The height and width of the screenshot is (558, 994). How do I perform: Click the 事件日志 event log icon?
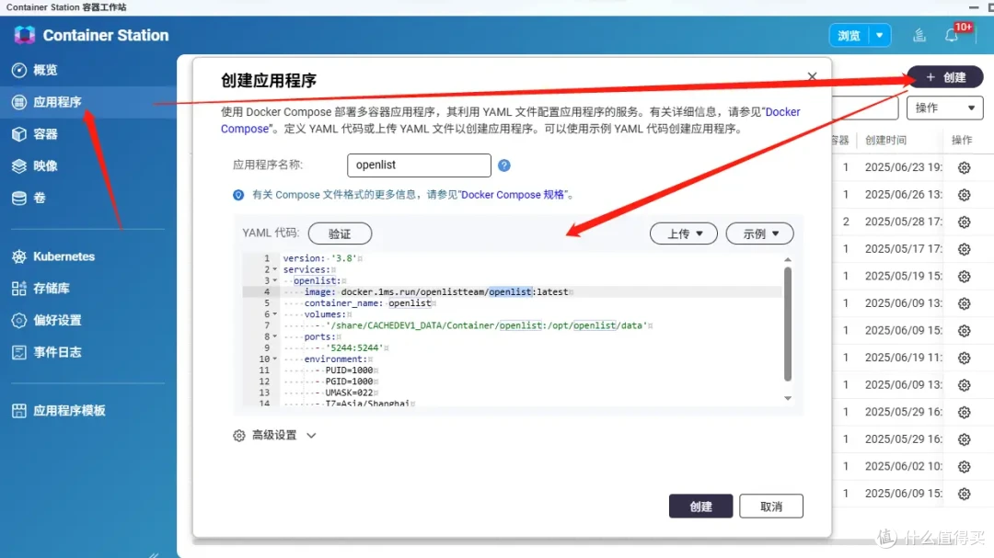tap(19, 352)
